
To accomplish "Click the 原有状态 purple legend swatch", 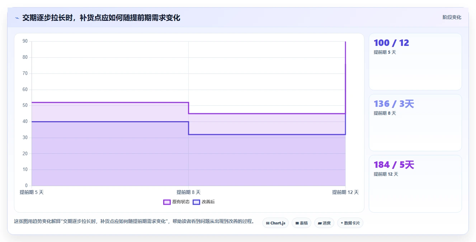I will click(x=167, y=202).
